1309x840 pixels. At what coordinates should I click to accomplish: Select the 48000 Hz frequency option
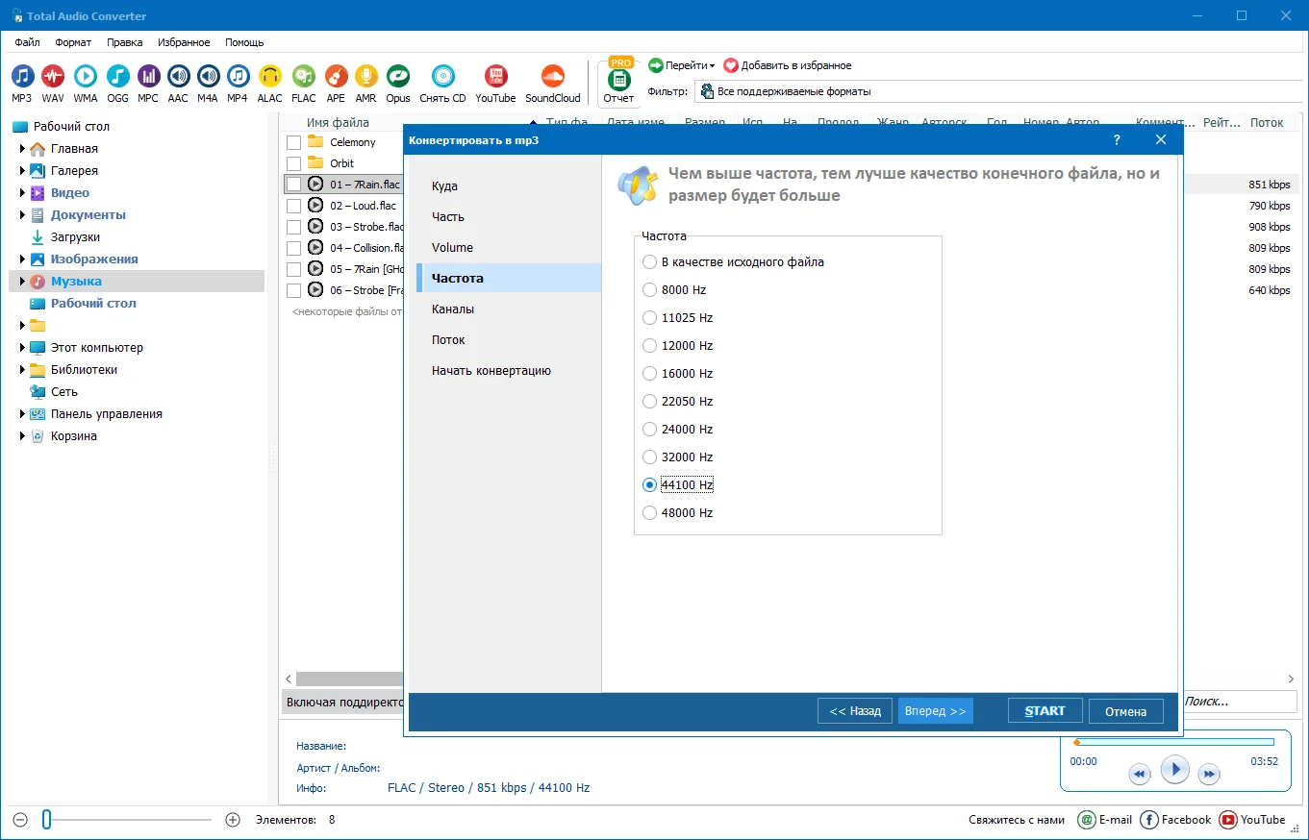[x=650, y=513]
